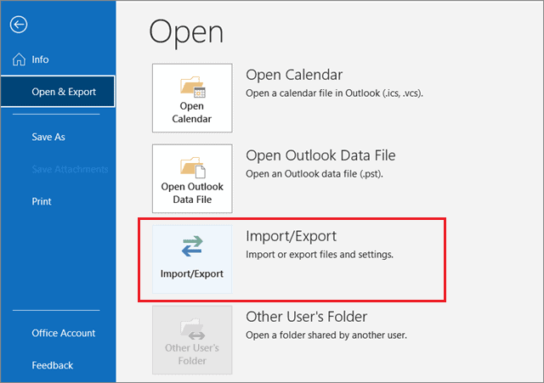Click the Open Outlook Data File heading
Screen dimensions: 544x383
click(320, 155)
